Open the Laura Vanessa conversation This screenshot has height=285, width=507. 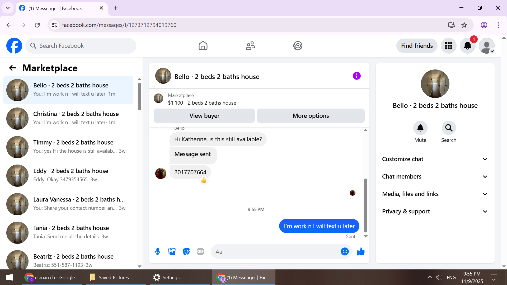point(68,204)
